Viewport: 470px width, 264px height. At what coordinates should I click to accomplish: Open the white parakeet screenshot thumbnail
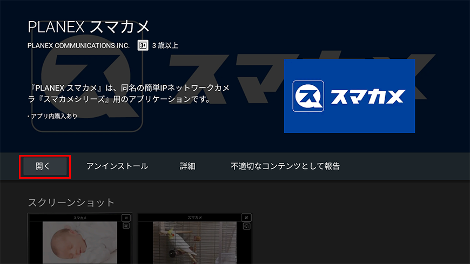195,239
